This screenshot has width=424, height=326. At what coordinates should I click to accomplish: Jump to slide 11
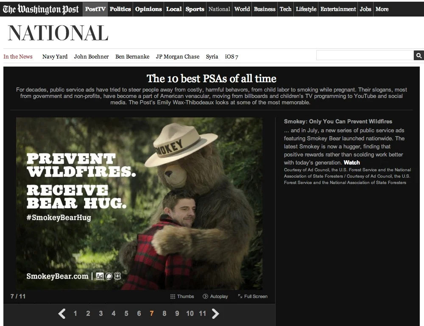[x=203, y=314]
